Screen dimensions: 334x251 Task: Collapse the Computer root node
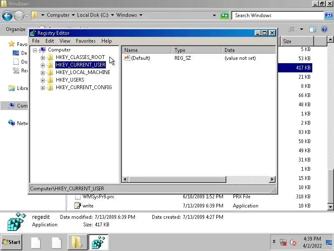[x=35, y=50]
